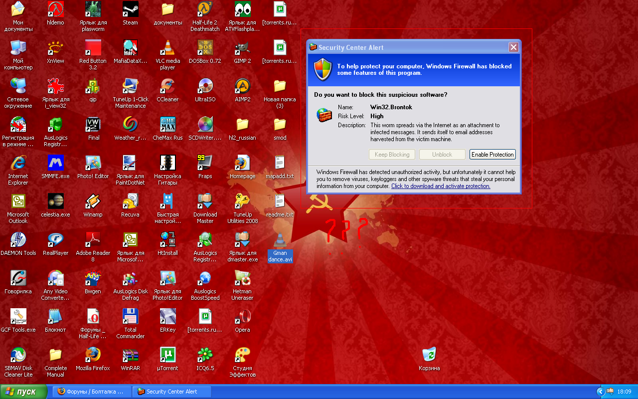Image resolution: width=638 pixels, height=399 pixels.
Task: Click the Bwgen desktop icon
Action: (x=93, y=278)
